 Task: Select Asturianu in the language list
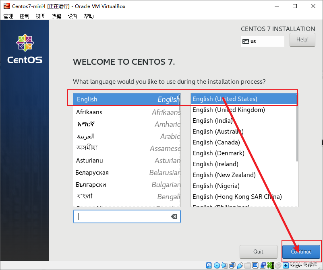[x=127, y=160]
